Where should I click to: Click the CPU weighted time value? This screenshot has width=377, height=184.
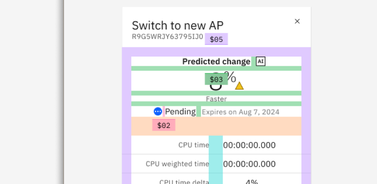coord(249,164)
